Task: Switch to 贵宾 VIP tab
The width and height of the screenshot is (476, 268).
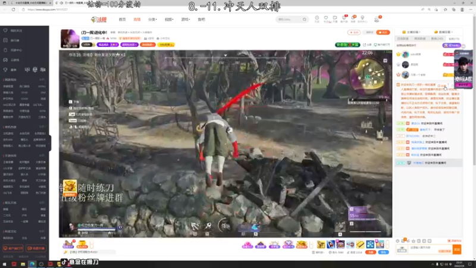Action: (437, 39)
